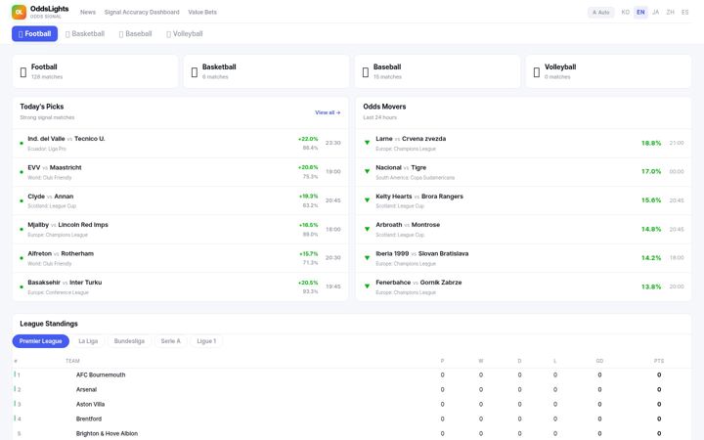Viewport: 704px width, 440px height.
Task: Click Arsenal standings row
Action: pyautogui.click(x=352, y=390)
